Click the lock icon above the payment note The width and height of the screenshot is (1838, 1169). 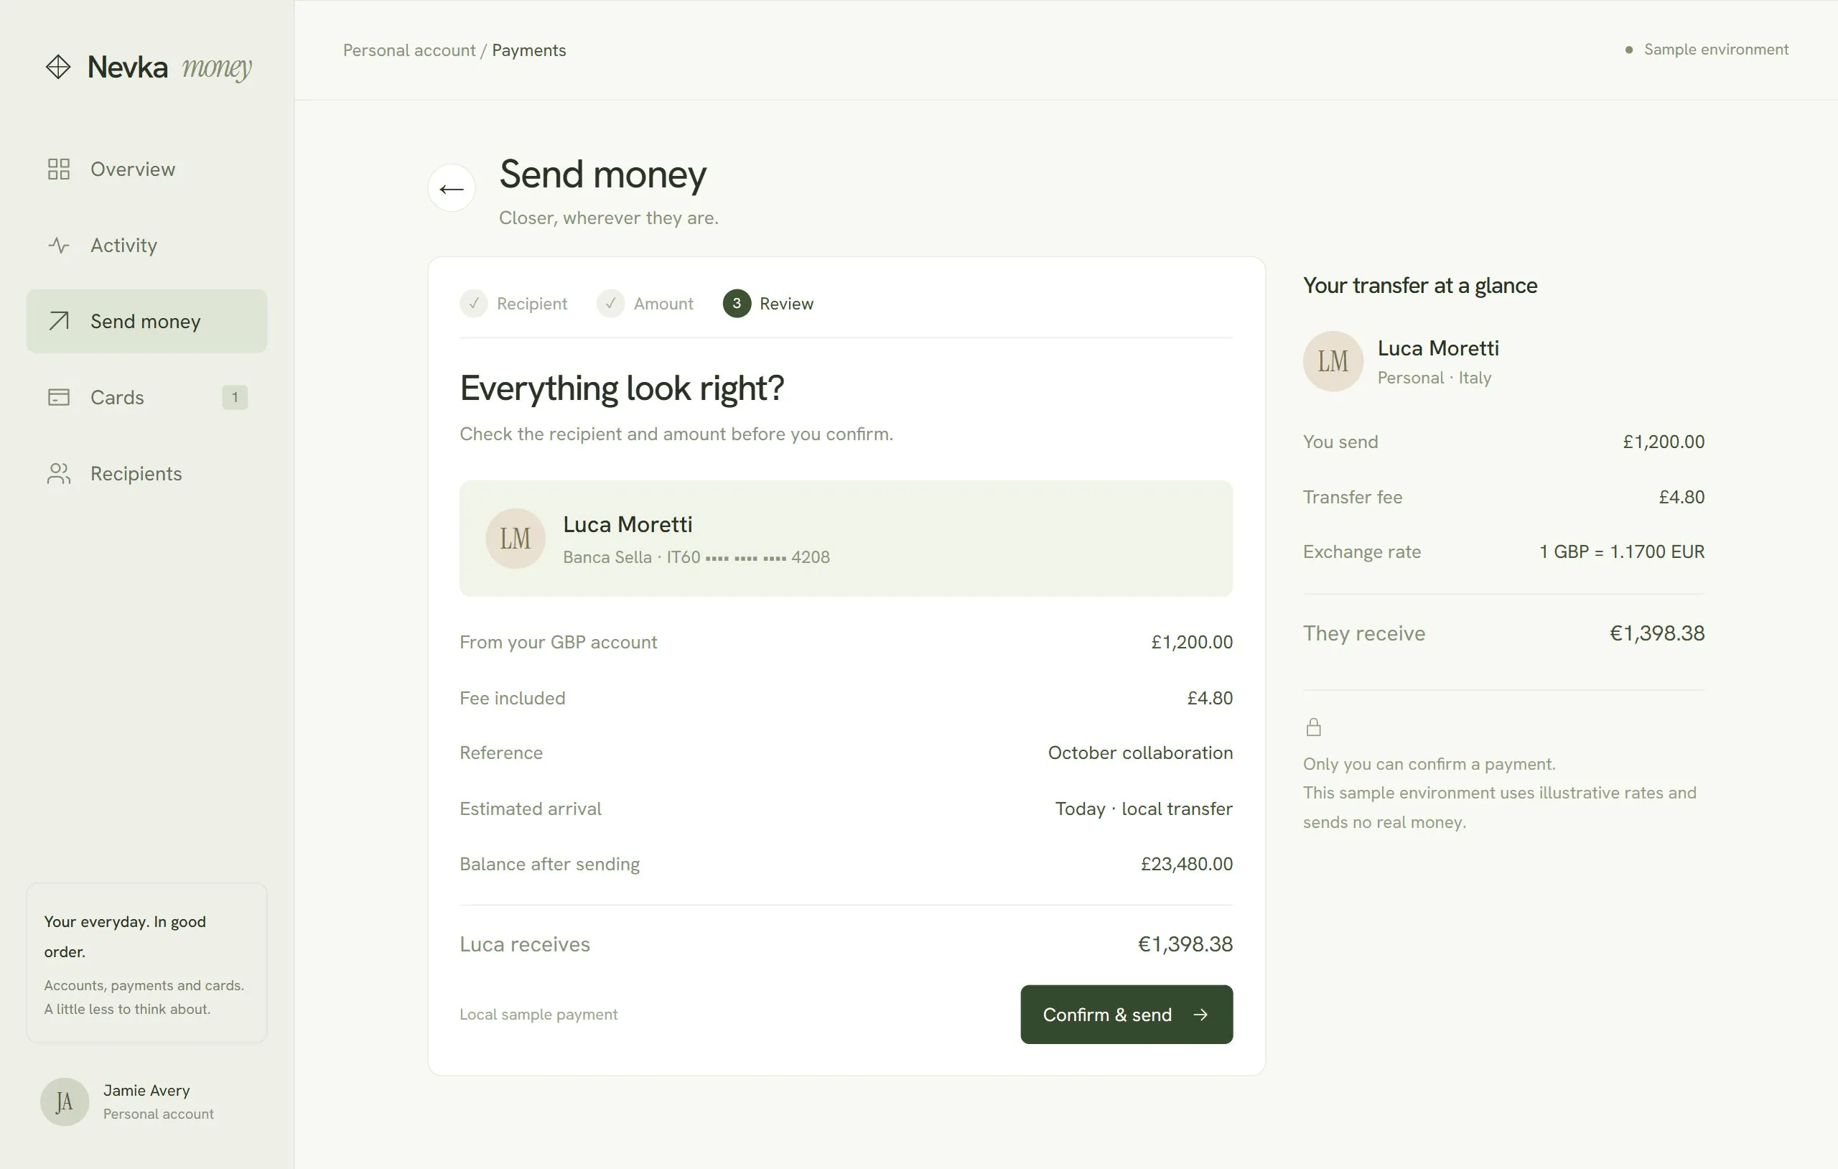(x=1314, y=727)
